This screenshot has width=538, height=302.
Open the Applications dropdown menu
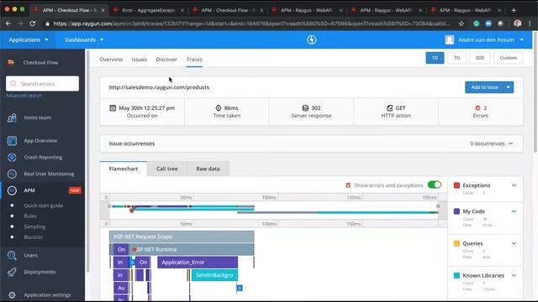(29, 39)
